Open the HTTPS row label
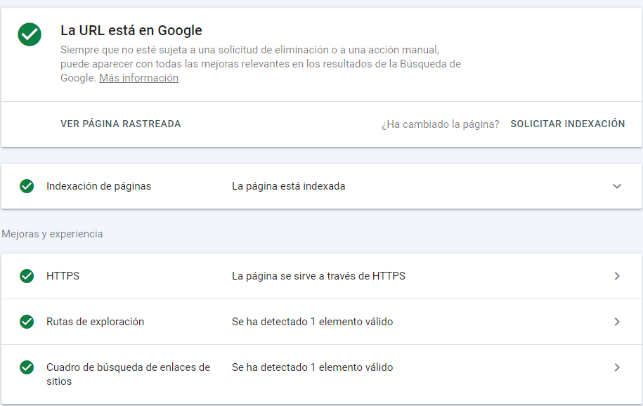This screenshot has height=406, width=643. pyautogui.click(x=63, y=276)
